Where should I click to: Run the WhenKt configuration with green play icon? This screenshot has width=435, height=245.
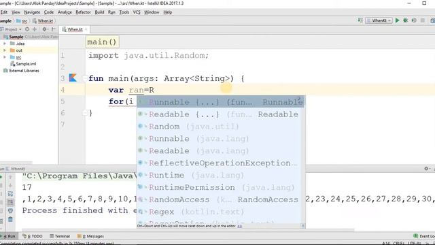click(397, 20)
